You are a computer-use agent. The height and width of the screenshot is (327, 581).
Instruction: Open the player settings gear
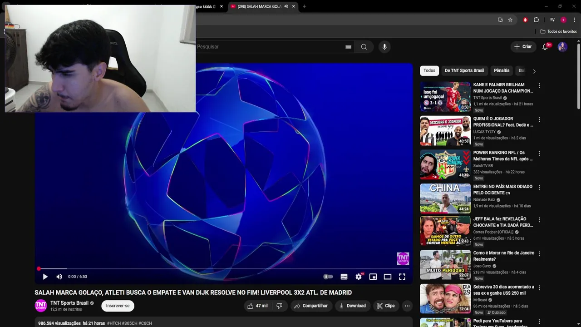click(359, 277)
